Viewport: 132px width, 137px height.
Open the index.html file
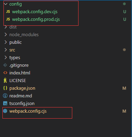(x=20, y=73)
